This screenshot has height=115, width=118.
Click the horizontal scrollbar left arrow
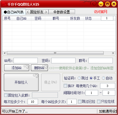5,53
